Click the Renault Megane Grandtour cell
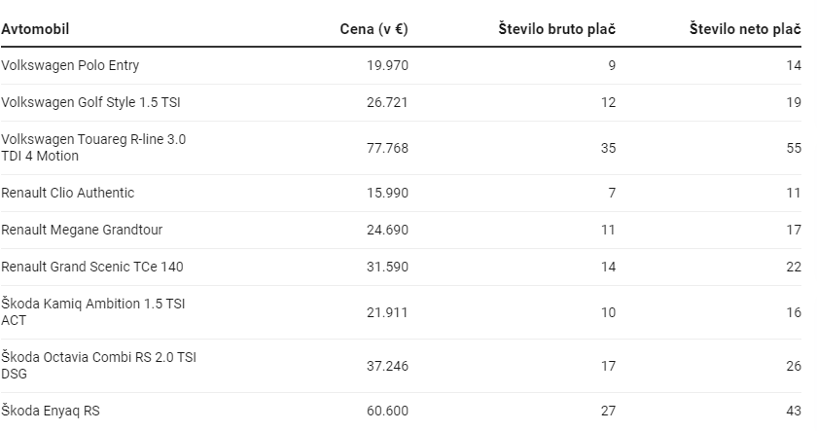817x431 pixels. pyautogui.click(x=82, y=230)
